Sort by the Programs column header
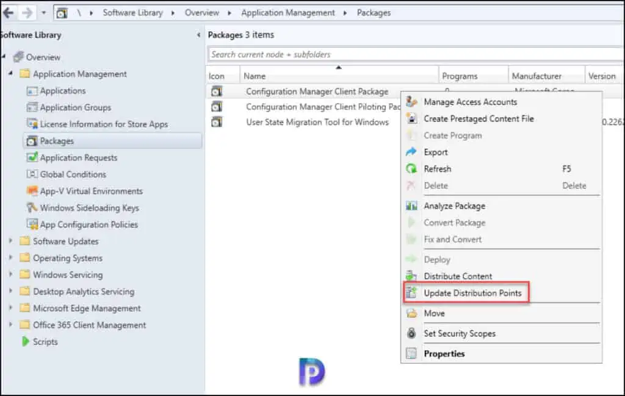625x396 pixels. 473,76
